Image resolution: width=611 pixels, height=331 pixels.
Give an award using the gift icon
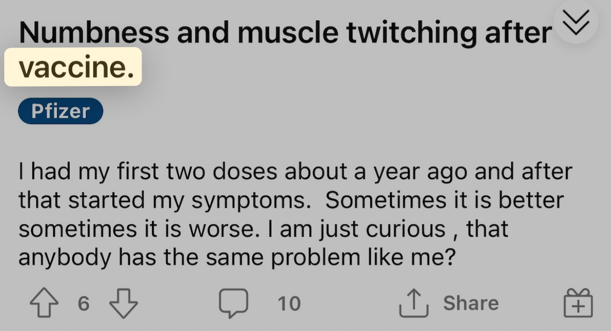tap(578, 303)
